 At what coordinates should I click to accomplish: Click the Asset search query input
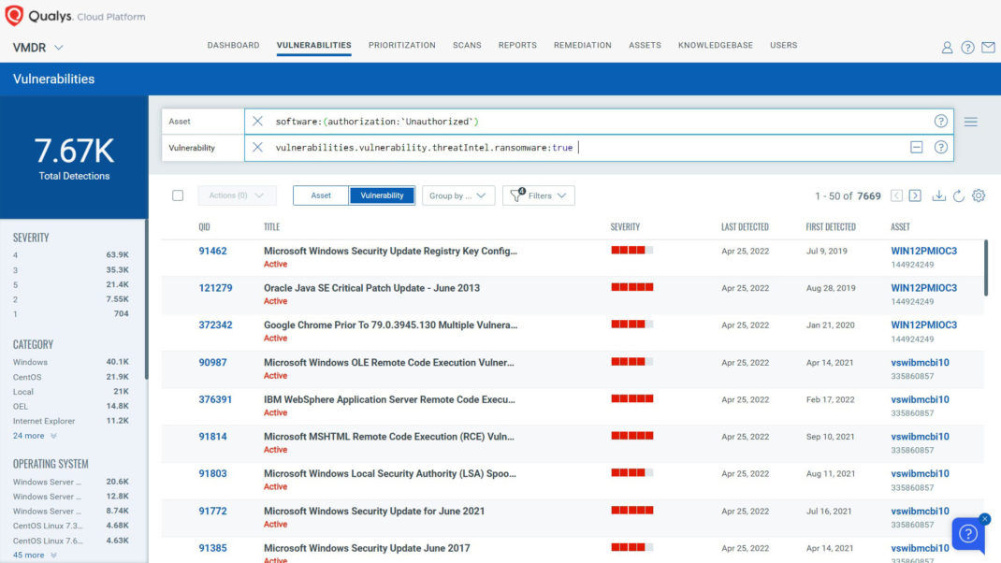tap(600, 122)
